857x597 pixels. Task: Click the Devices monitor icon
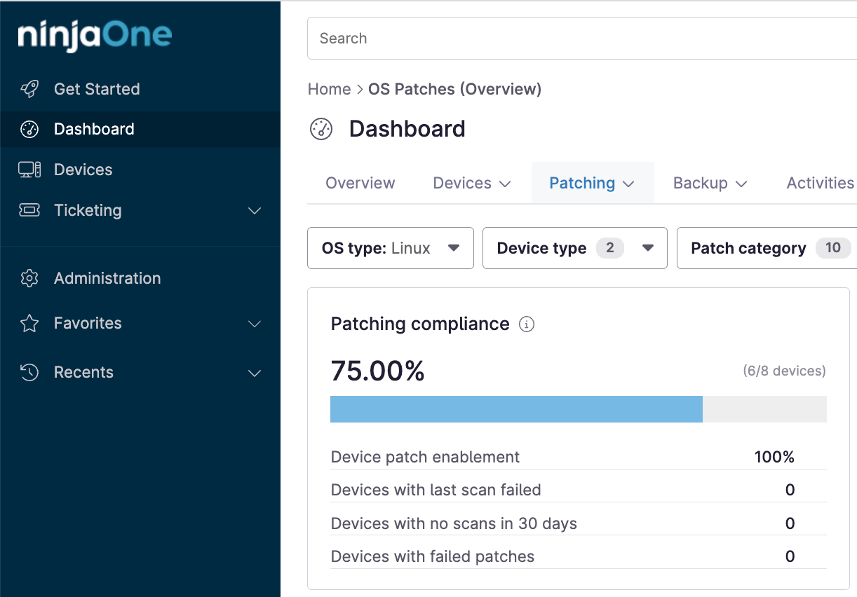coord(29,170)
